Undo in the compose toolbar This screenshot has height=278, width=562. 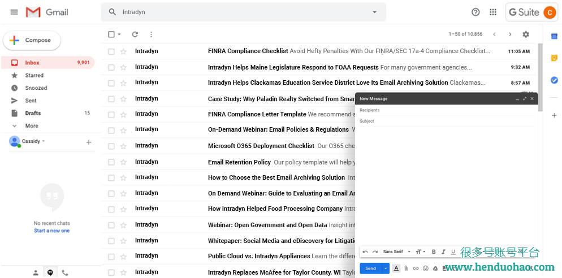[365, 252]
